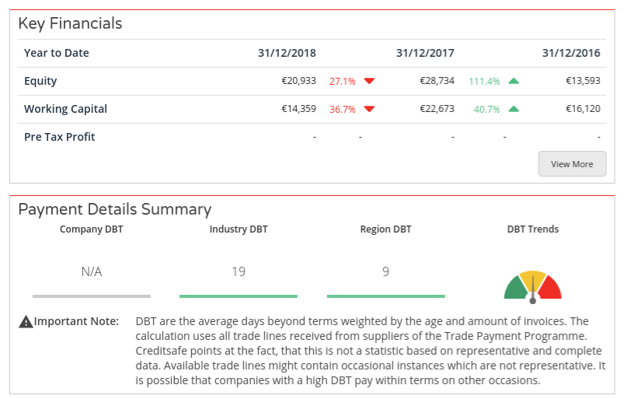624x399 pixels.
Task: Select the 31/12/2016 column header
Action: [x=571, y=53]
